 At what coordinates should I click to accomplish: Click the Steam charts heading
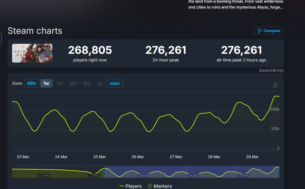pos(35,31)
